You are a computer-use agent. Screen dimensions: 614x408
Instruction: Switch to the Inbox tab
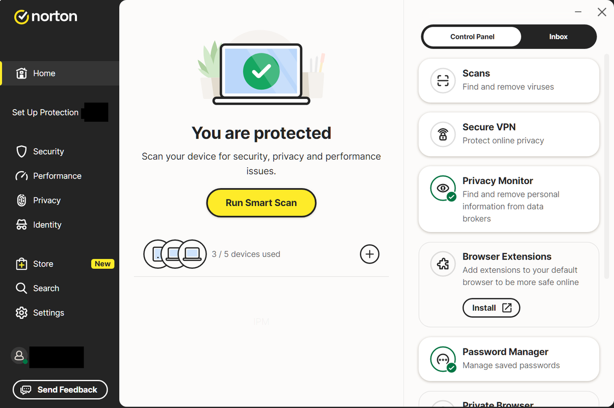coord(558,37)
